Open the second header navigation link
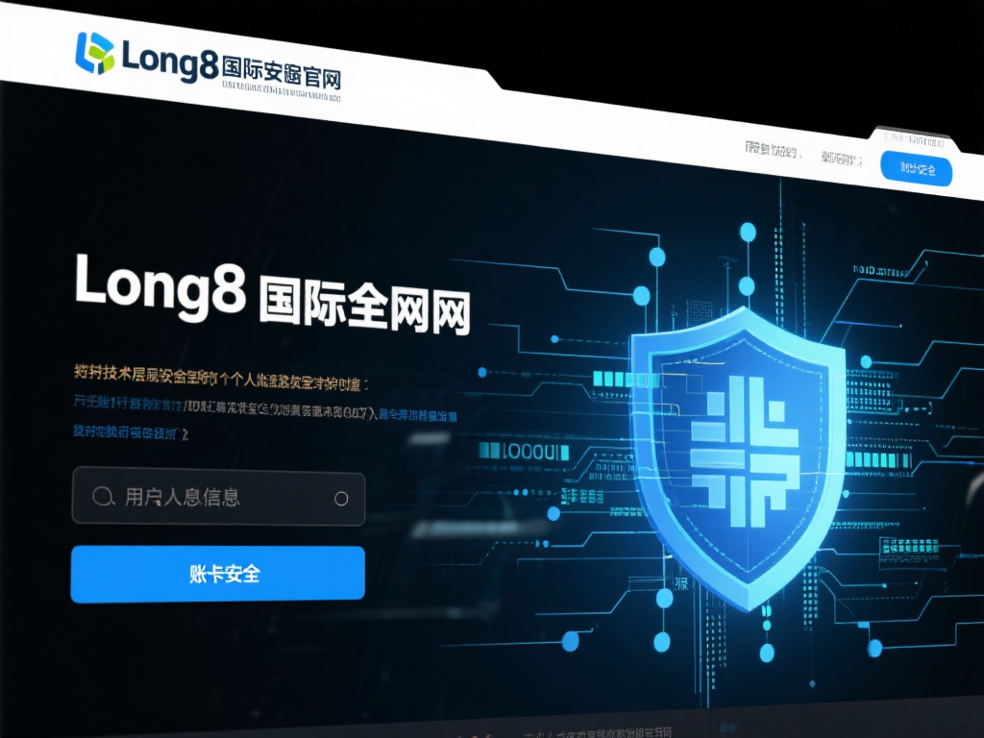This screenshot has height=738, width=984. 841,159
